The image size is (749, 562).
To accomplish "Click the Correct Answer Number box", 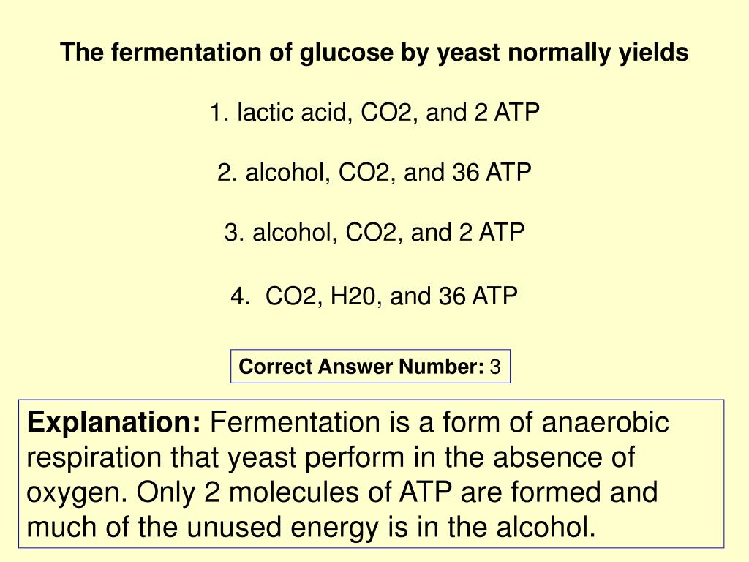I will click(x=370, y=367).
